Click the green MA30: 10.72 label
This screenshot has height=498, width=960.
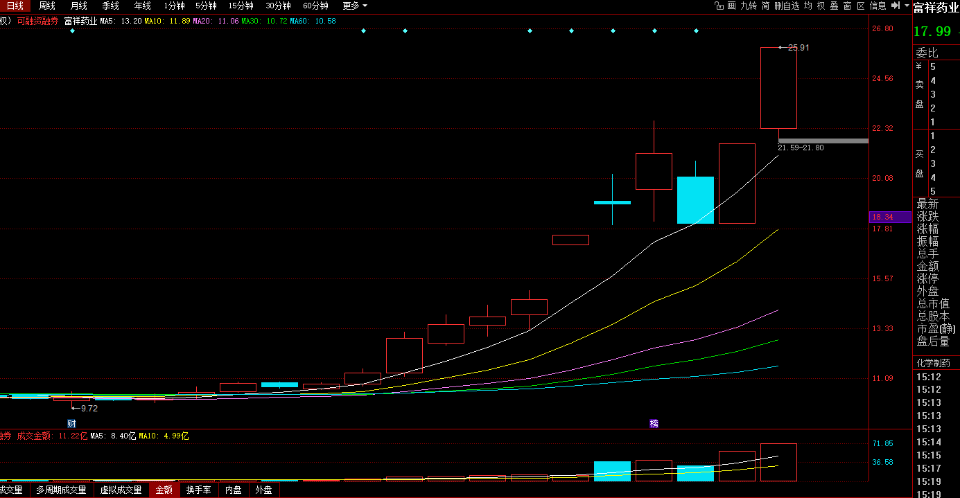click(264, 21)
